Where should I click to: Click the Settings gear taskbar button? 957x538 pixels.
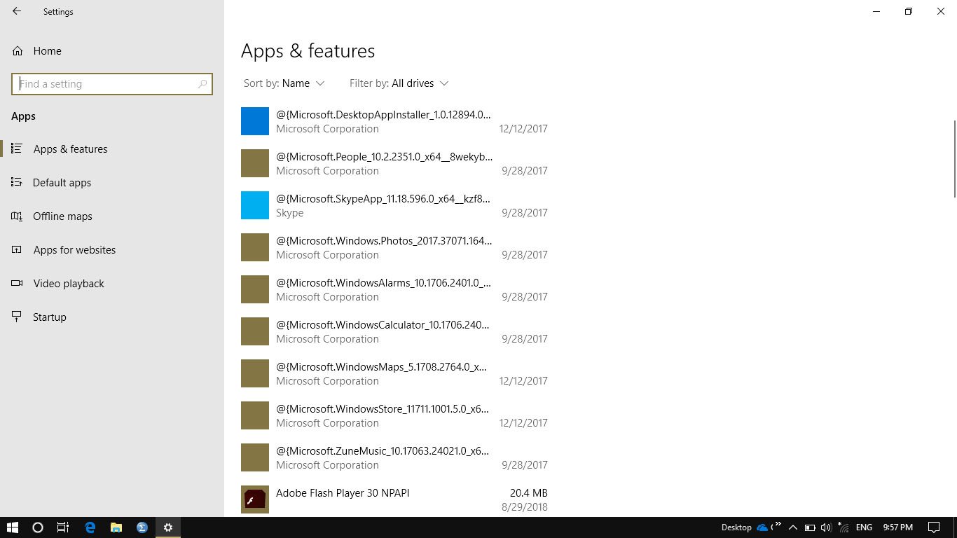click(x=168, y=527)
